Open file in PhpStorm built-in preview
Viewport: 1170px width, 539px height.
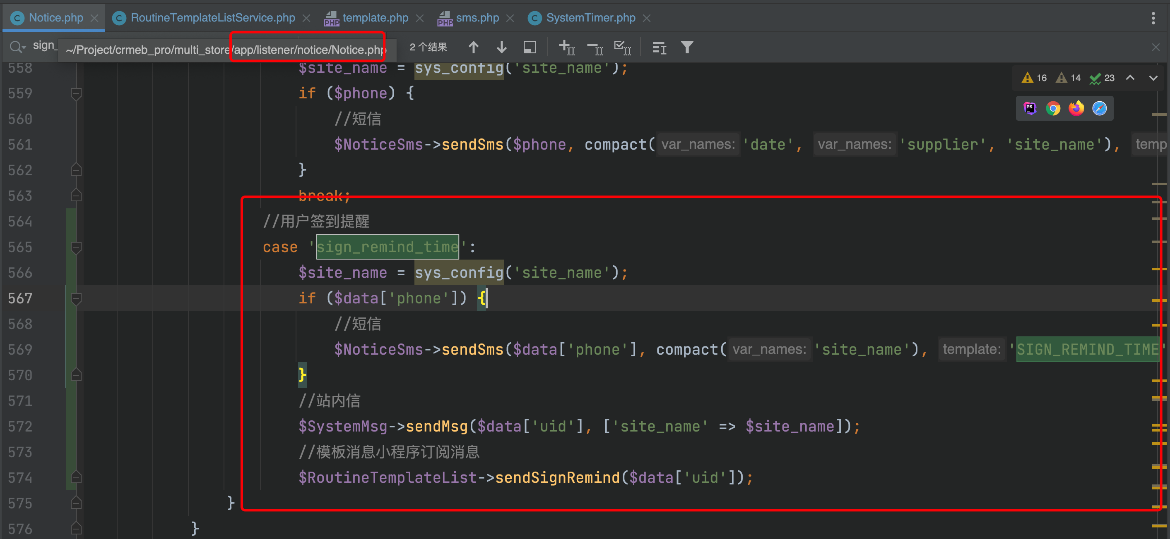pyautogui.click(x=1030, y=108)
